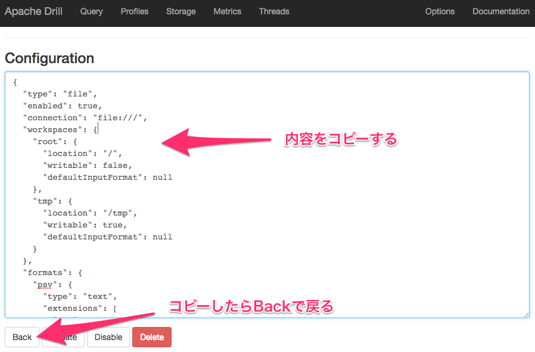Click the Configuration heading

(49, 58)
